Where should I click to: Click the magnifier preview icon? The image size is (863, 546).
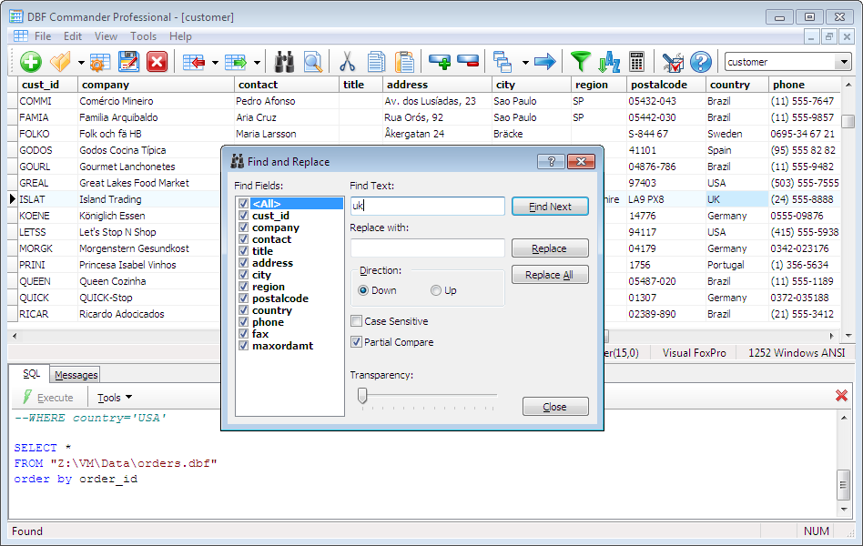coord(313,62)
